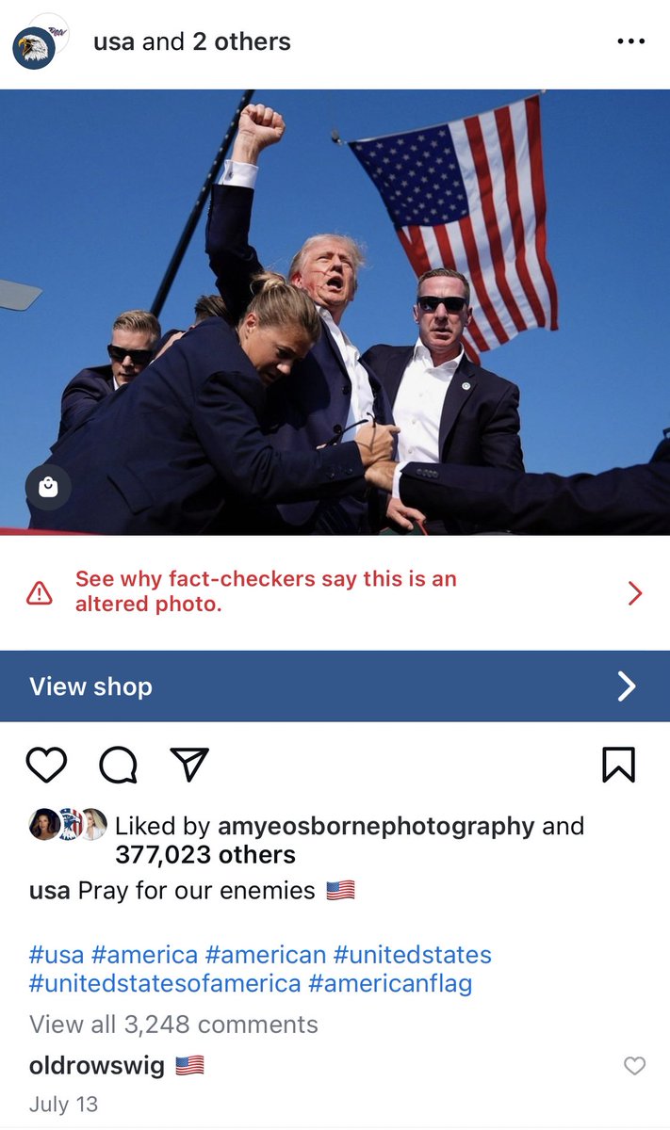
Task: Open View shop banner arrow
Action: (x=627, y=686)
